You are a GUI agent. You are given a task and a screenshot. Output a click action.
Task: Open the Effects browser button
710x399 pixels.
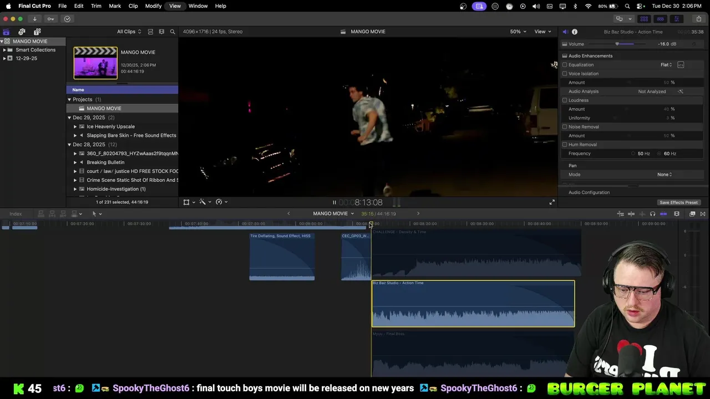tap(692, 214)
